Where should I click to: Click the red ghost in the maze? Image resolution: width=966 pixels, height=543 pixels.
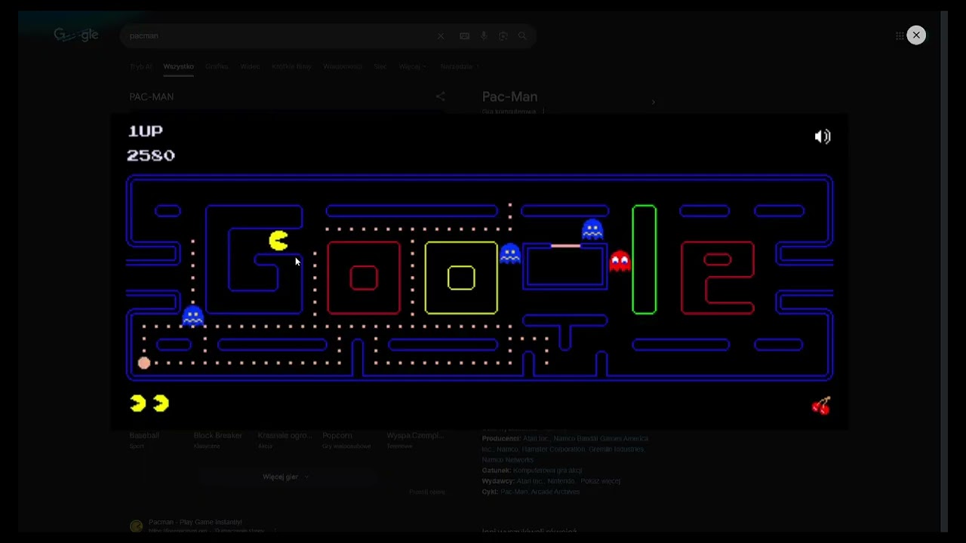[620, 261]
